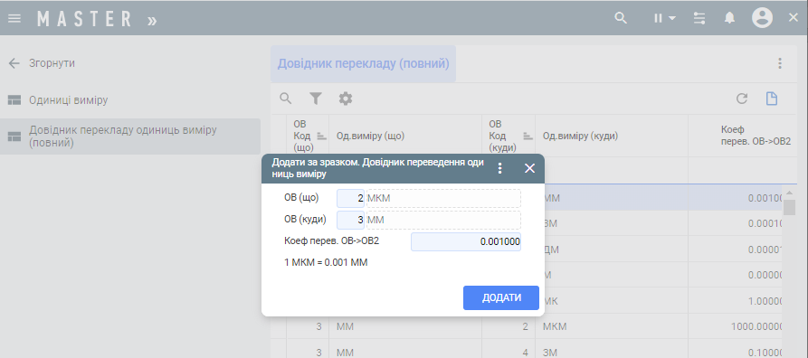
Task: Close the app with top-right X
Action: click(x=794, y=18)
